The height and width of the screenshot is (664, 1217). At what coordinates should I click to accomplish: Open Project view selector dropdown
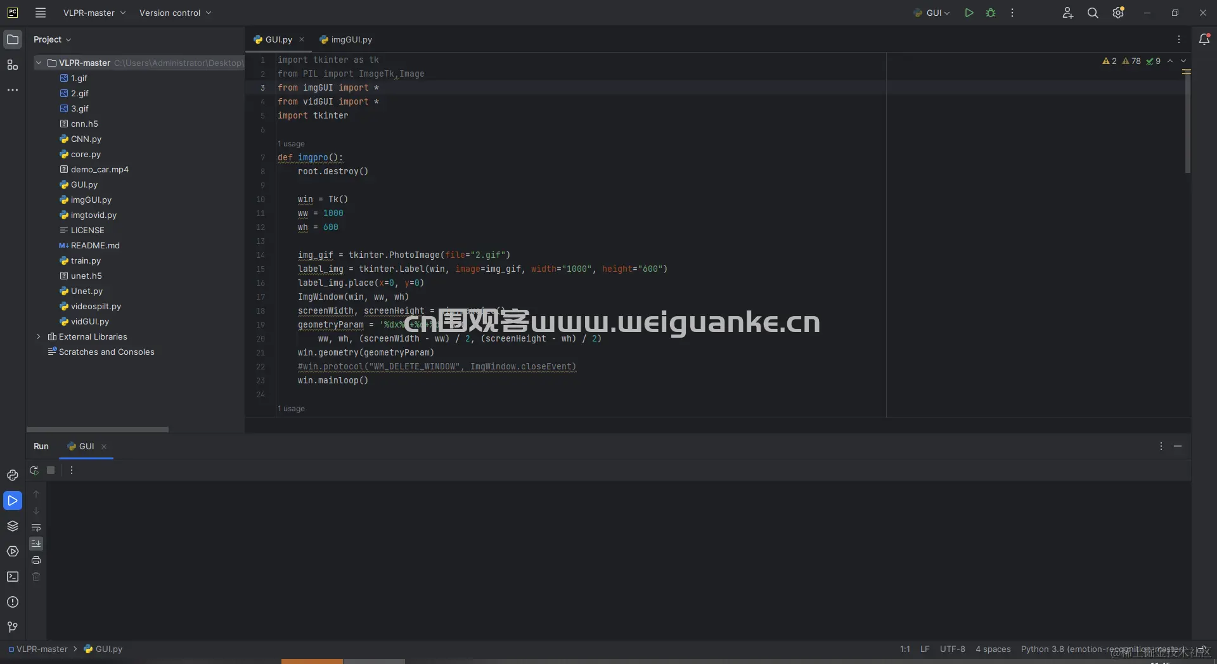52,39
